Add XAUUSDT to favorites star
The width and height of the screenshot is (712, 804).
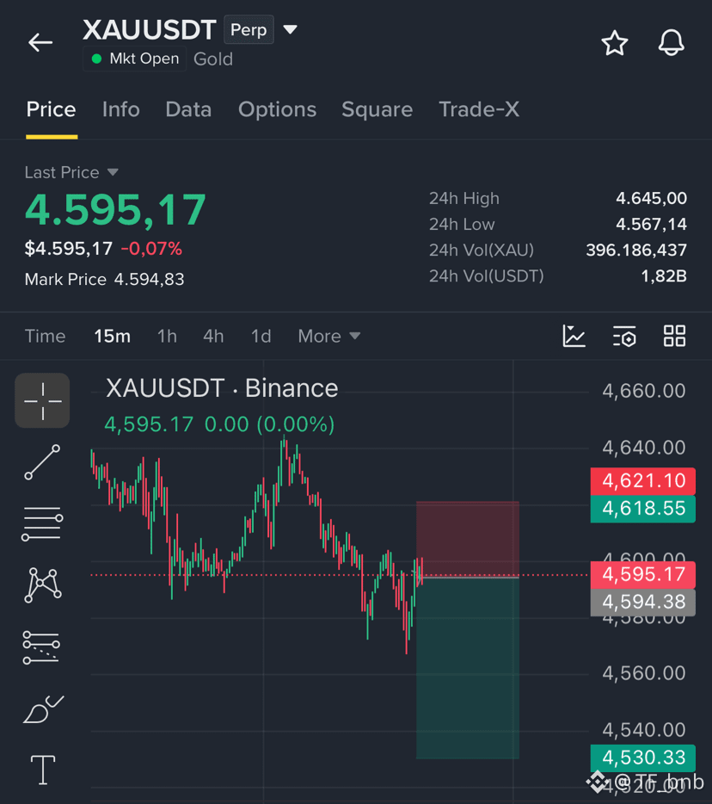(614, 42)
